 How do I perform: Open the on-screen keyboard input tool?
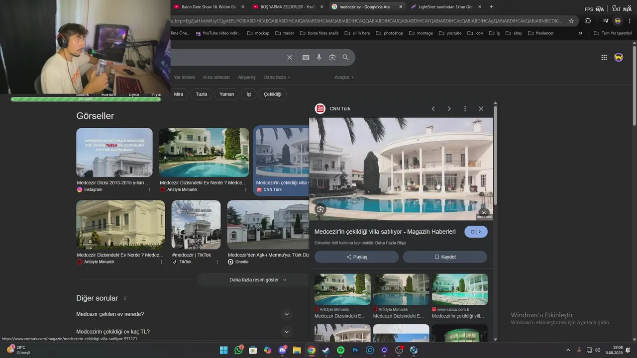click(306, 57)
